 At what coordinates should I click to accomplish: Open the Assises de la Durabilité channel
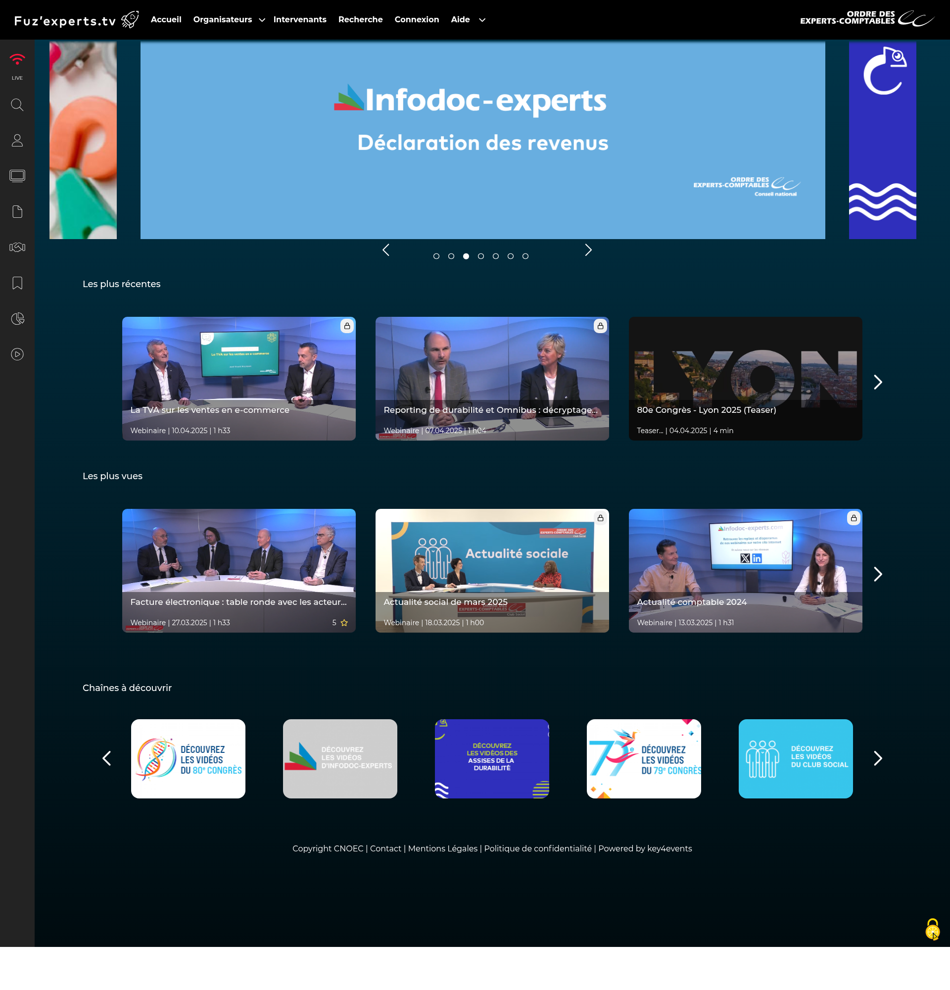(492, 759)
